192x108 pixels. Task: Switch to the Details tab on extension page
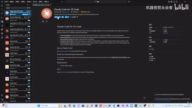click(x=43, y=21)
